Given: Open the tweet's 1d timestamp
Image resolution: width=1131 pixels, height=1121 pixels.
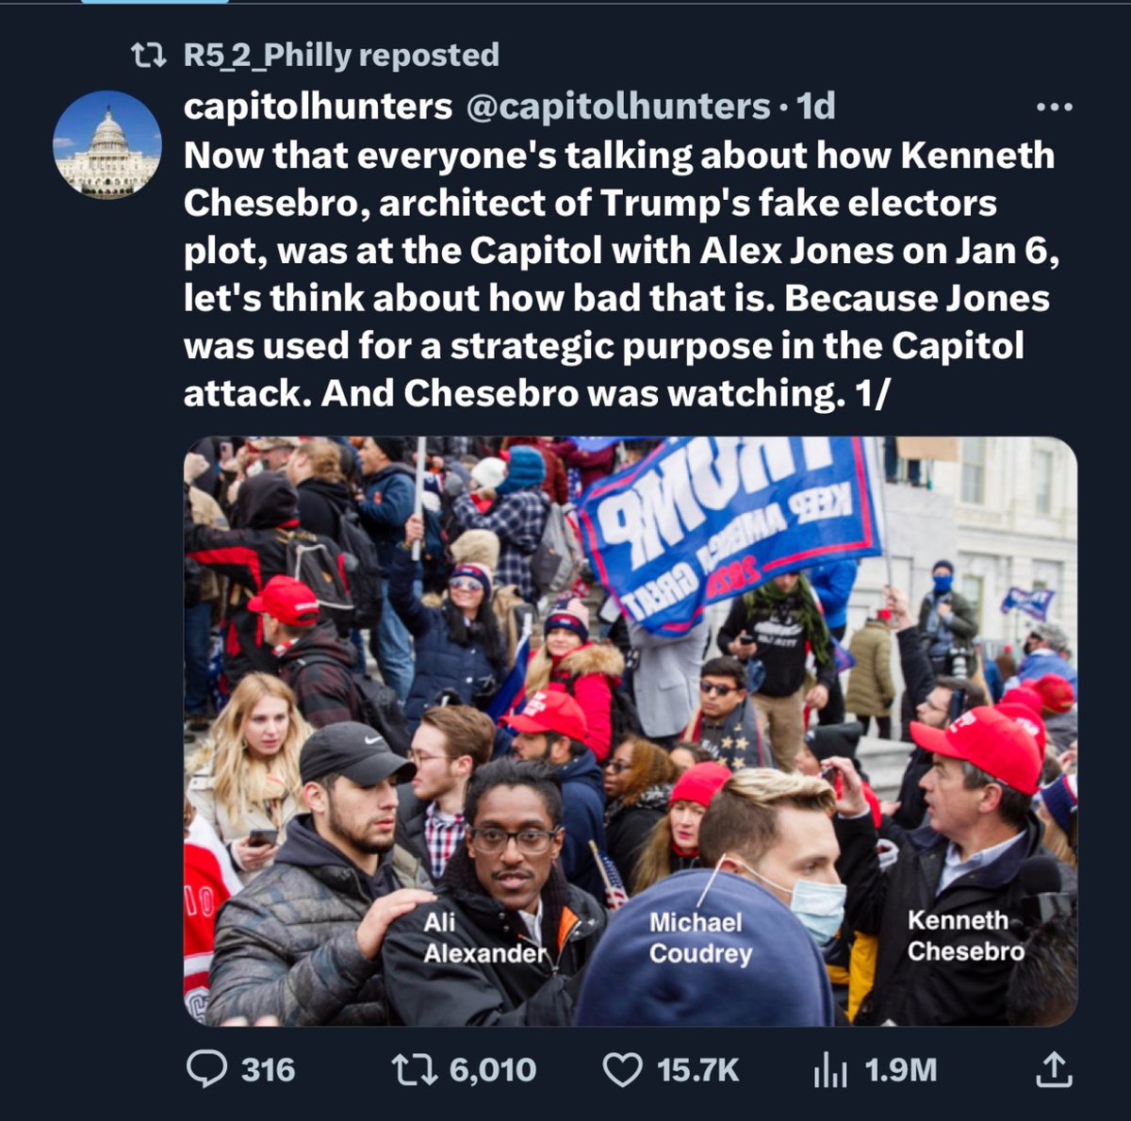Looking at the screenshot, I should 816,107.
